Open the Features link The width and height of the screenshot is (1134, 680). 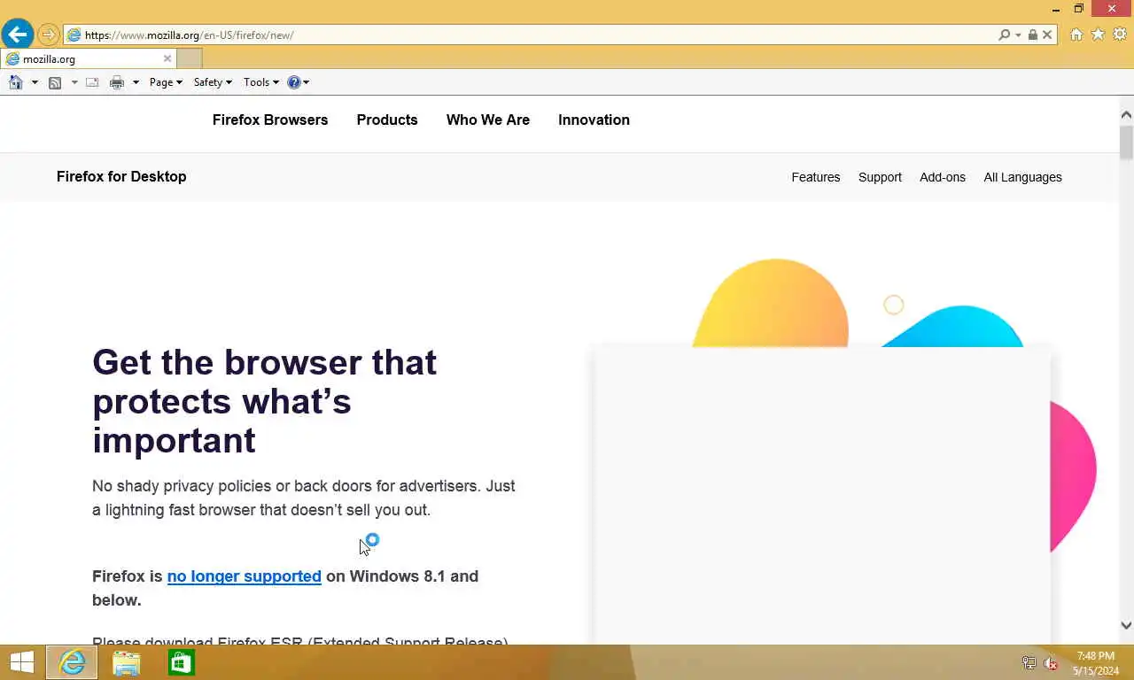click(x=816, y=177)
